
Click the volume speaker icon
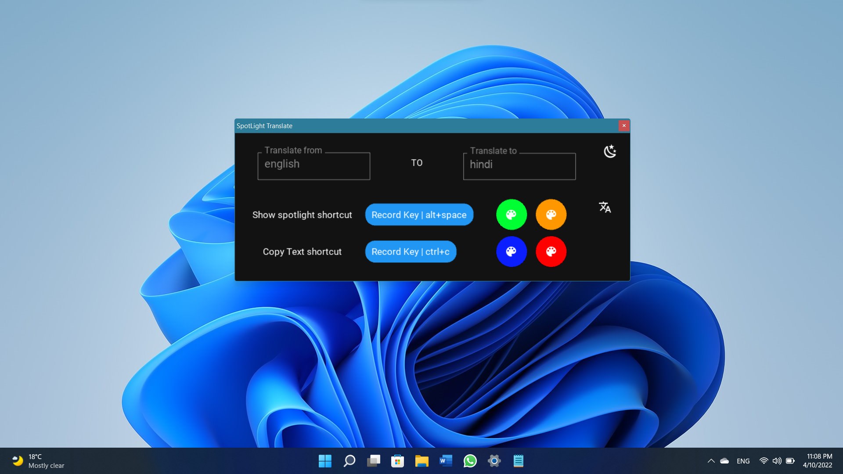tap(777, 461)
